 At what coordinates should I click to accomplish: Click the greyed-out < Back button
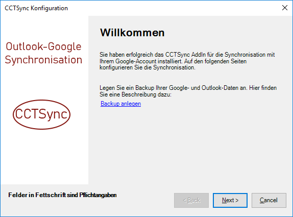[191, 200]
